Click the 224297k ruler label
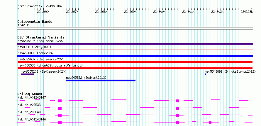This screenshot has width=261, height=126. [x=72, y=12]
